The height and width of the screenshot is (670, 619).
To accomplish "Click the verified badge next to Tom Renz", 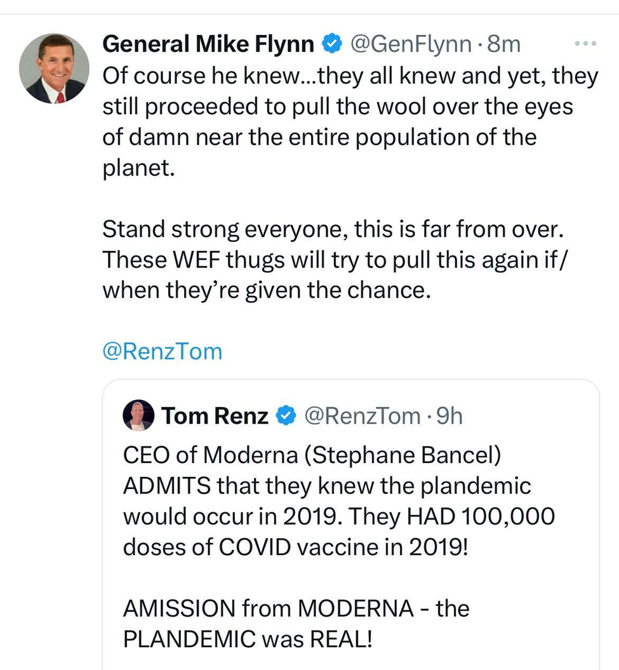I will coord(286,416).
